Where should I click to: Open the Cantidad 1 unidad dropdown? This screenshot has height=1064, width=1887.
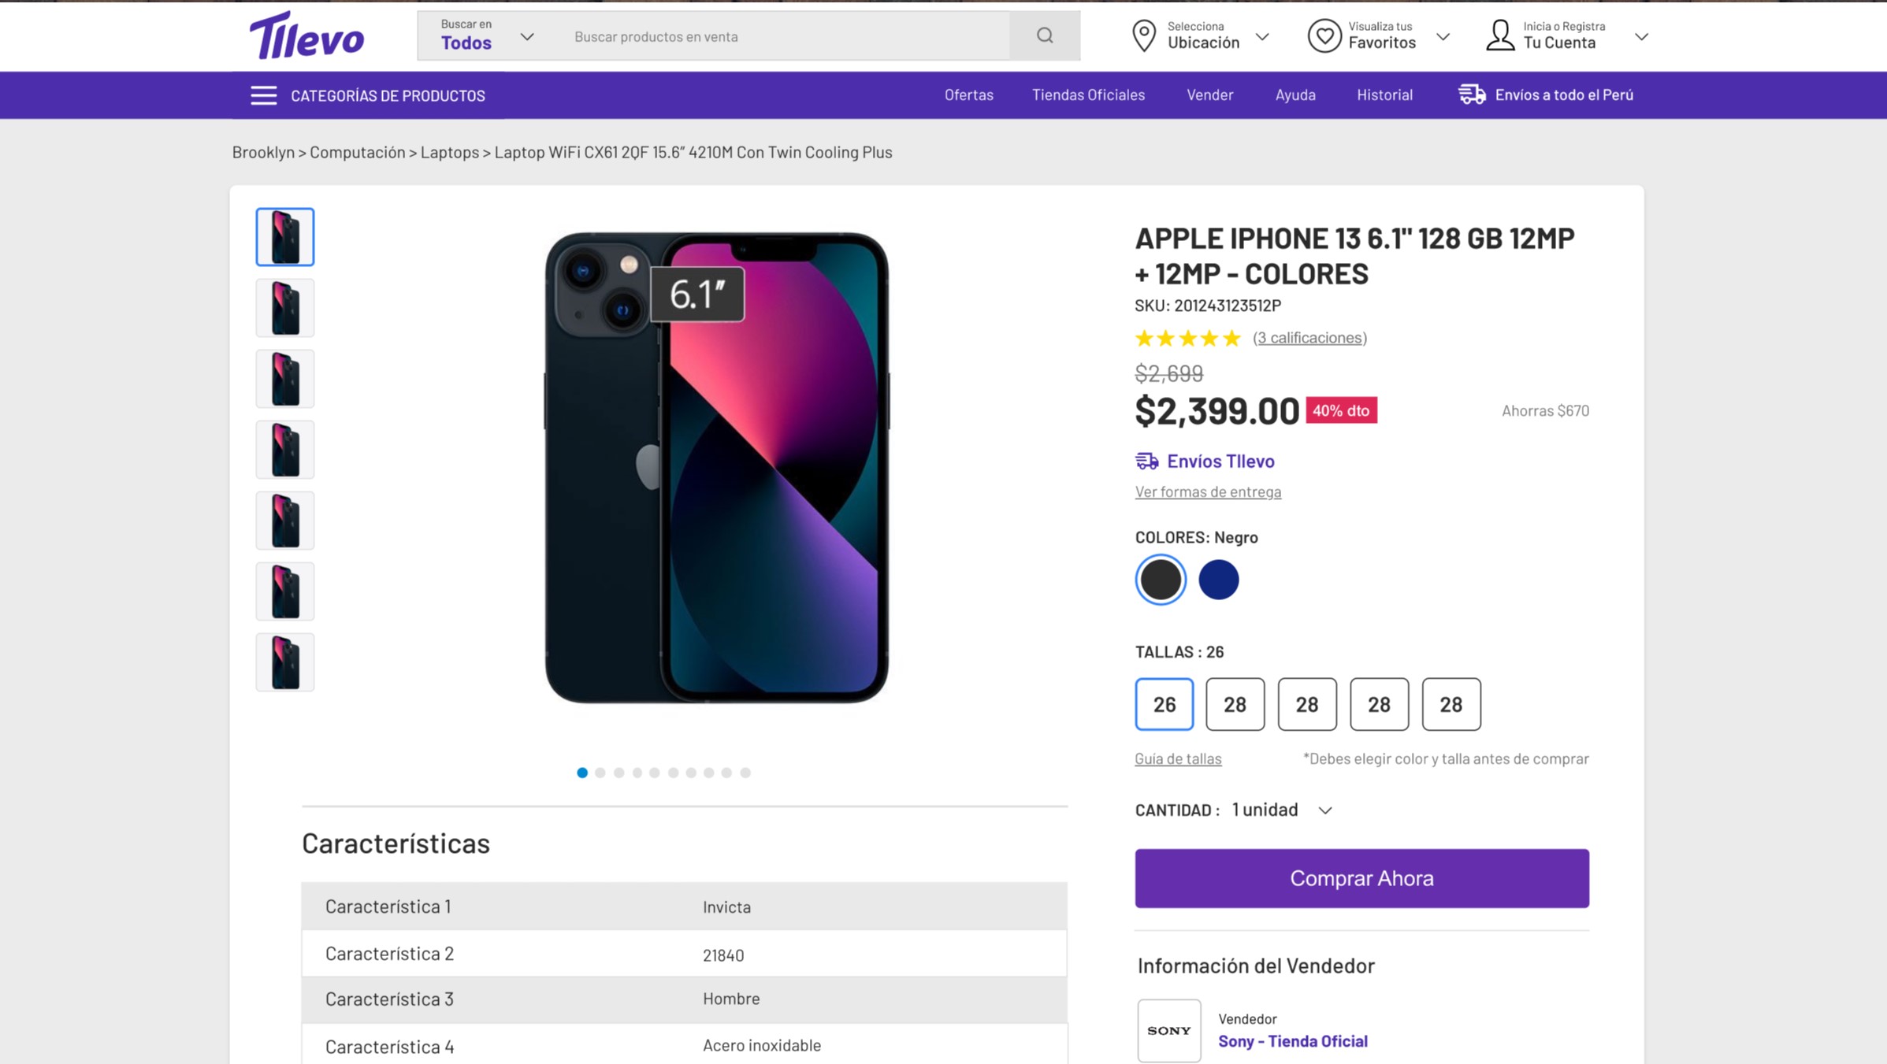click(x=1282, y=810)
